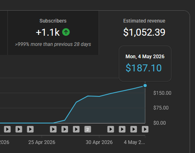
Task: Open the marker showing 2 videos
Action: tap(88, 129)
